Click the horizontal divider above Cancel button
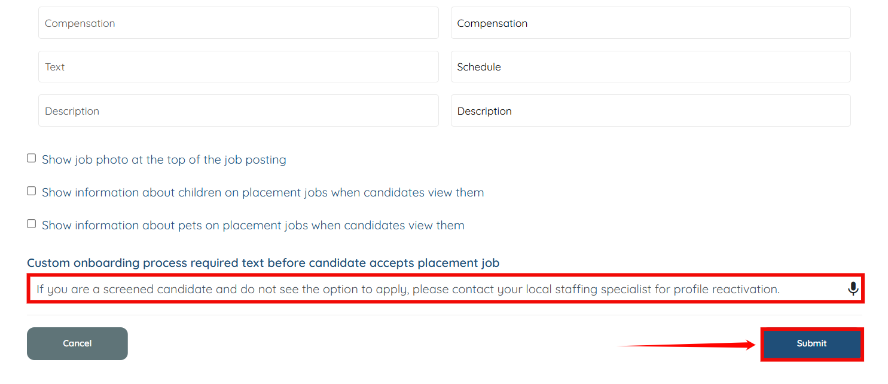Viewport: 888px width, 384px height. 444,315
